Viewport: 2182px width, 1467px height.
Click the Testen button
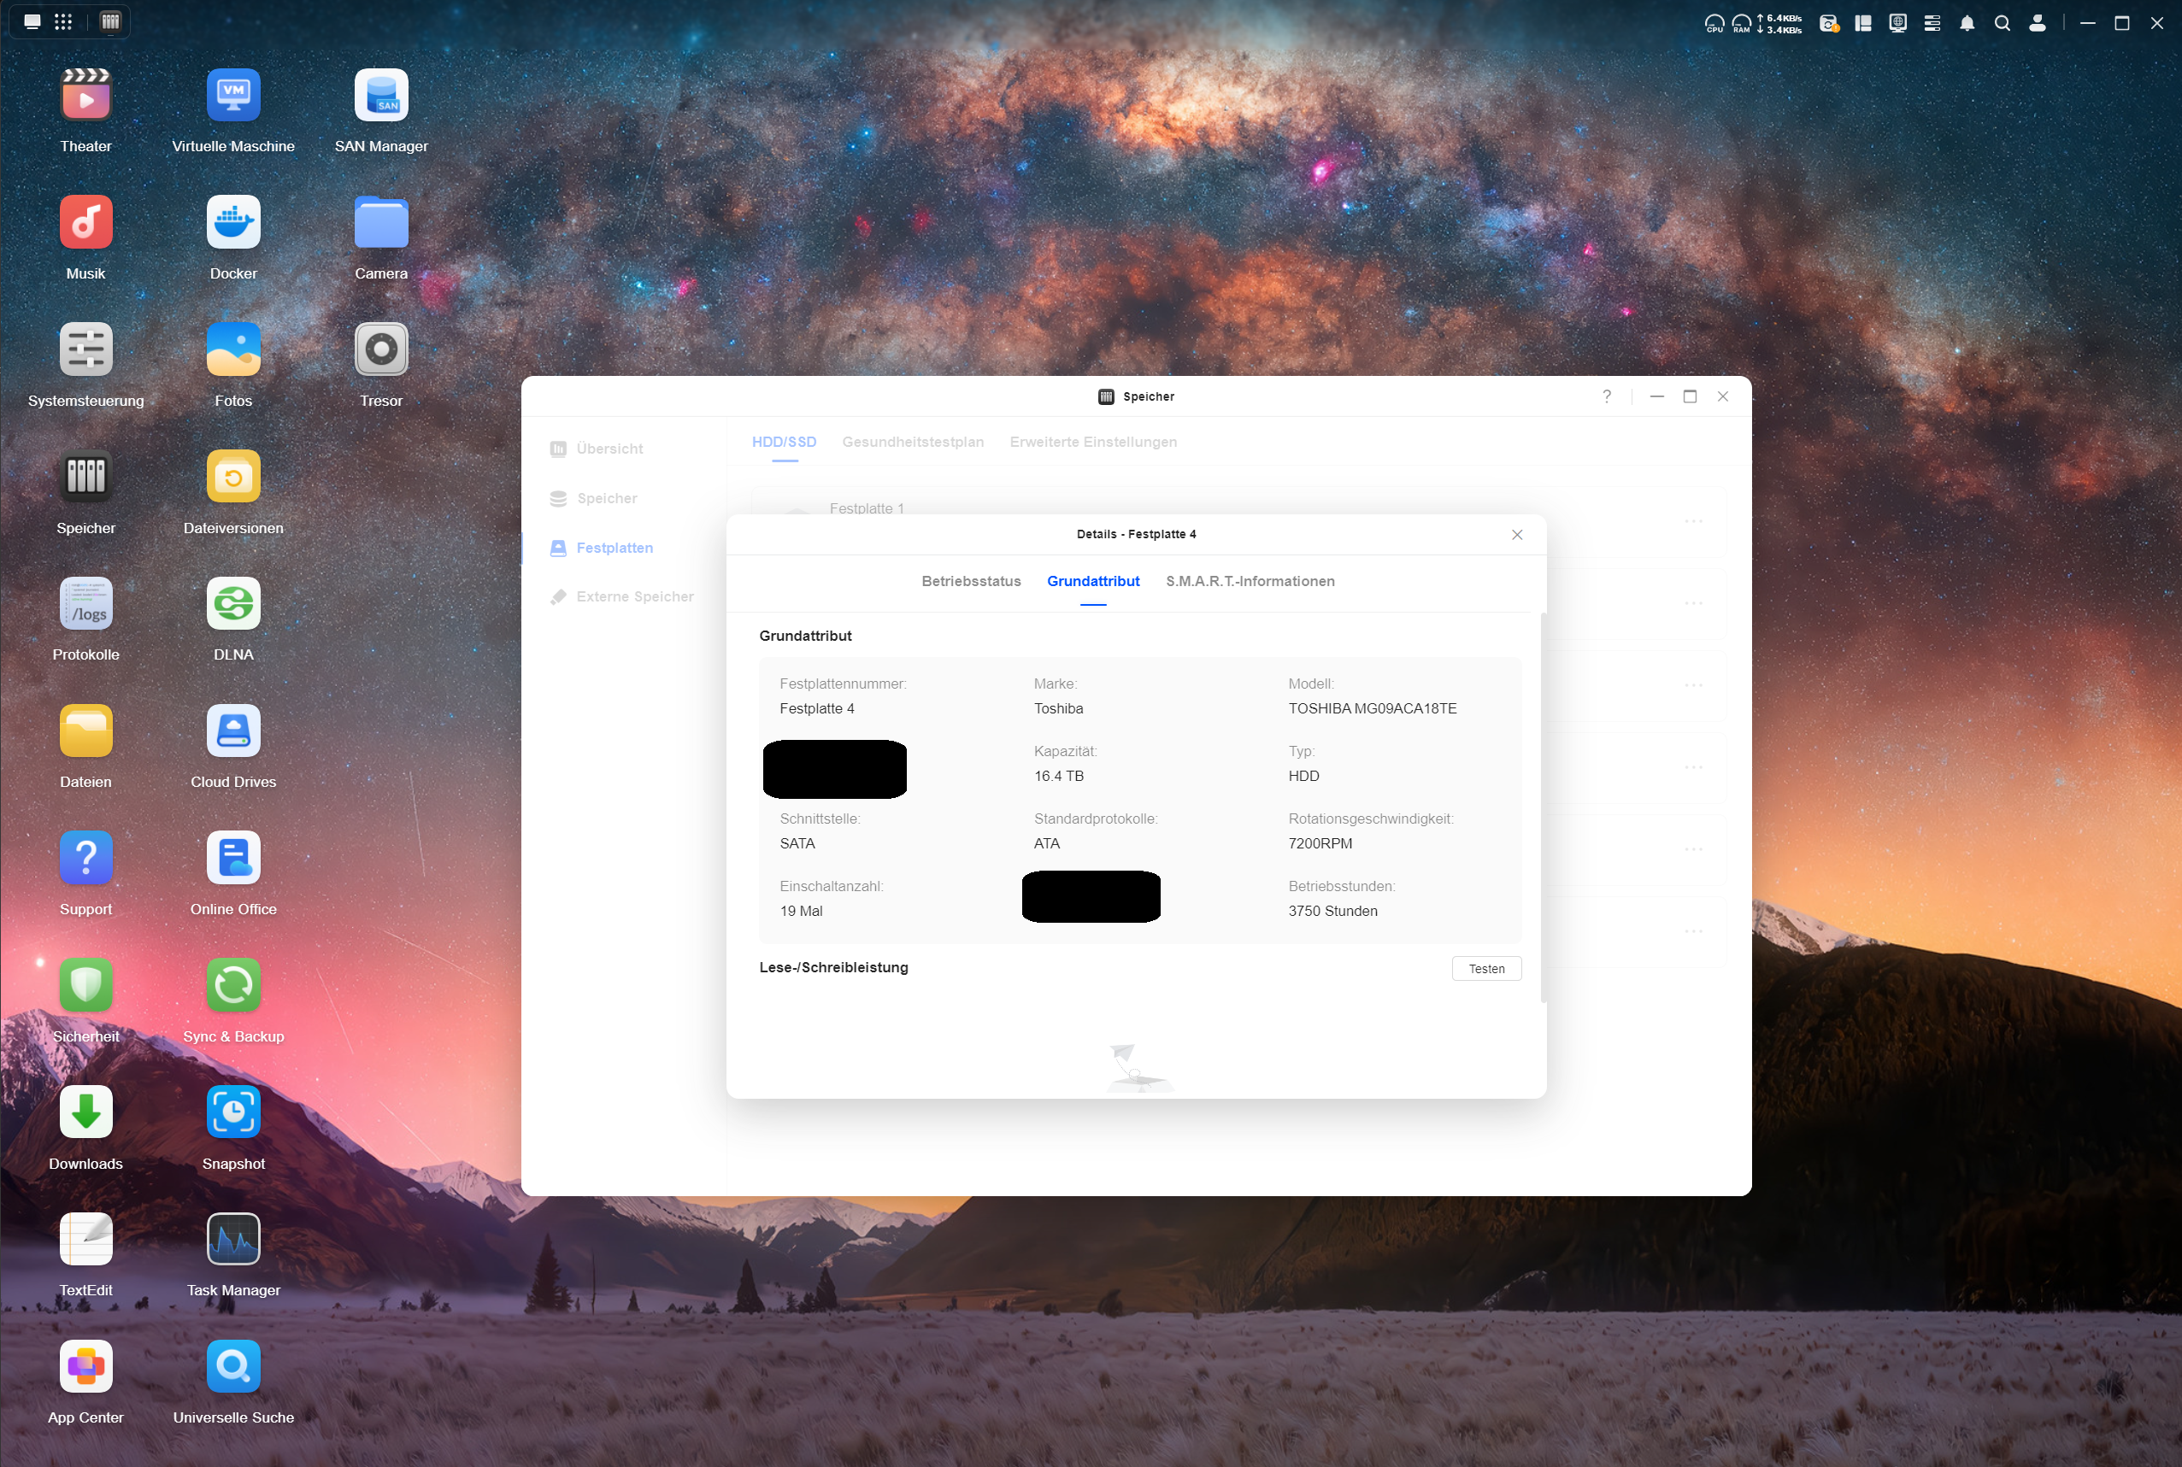tap(1485, 968)
